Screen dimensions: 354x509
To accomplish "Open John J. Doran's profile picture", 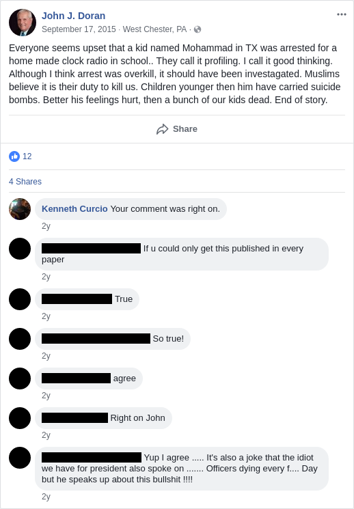I will coord(23,23).
